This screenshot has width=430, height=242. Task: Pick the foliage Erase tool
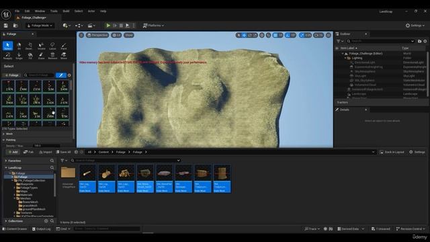pyautogui.click(x=41, y=56)
